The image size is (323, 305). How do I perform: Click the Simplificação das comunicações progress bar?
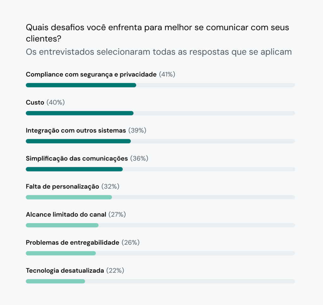74,169
